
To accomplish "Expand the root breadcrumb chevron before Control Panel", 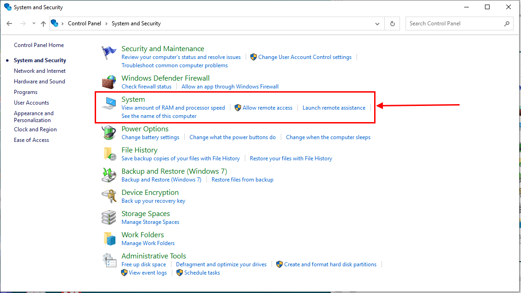I will click(62, 23).
